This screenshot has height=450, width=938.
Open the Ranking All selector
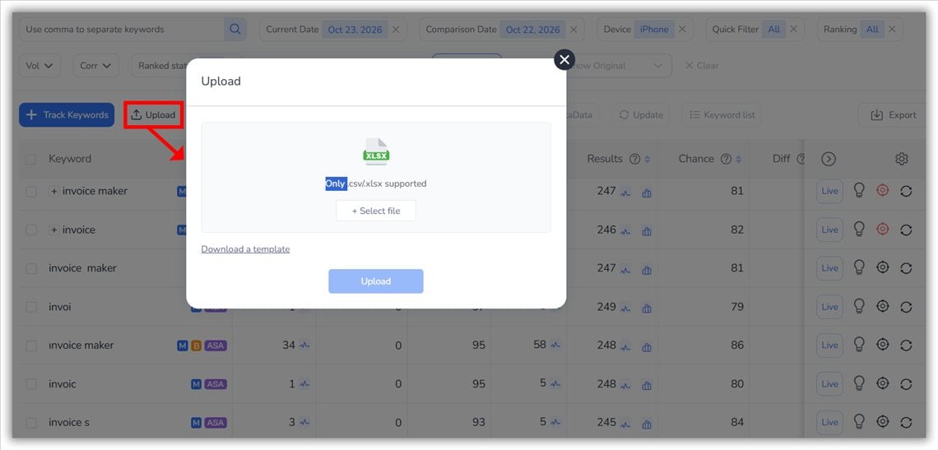click(x=872, y=30)
